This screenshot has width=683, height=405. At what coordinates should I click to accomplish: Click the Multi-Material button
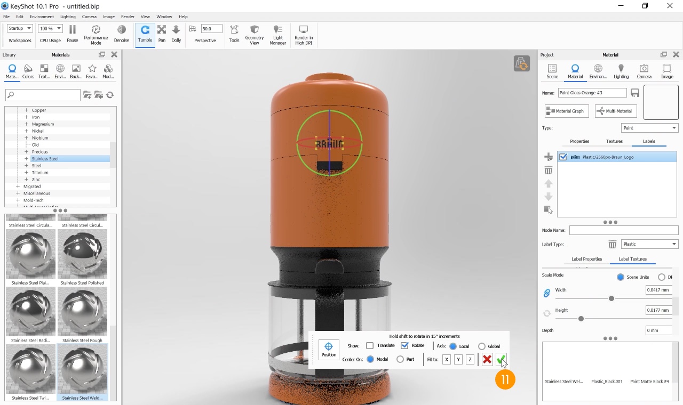(x=616, y=111)
